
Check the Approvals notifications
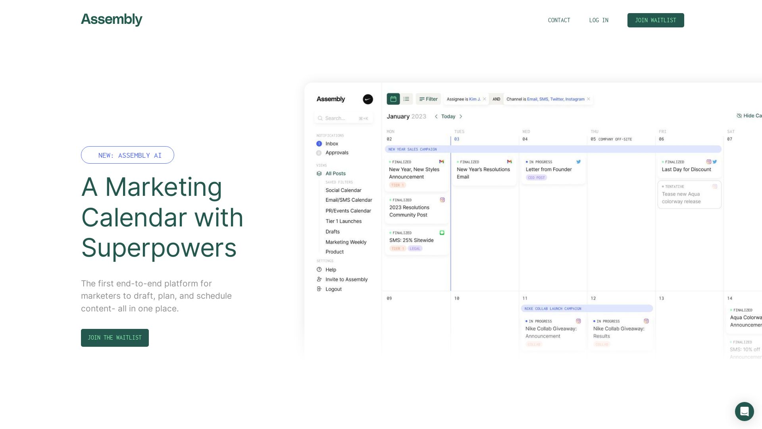pyautogui.click(x=337, y=153)
